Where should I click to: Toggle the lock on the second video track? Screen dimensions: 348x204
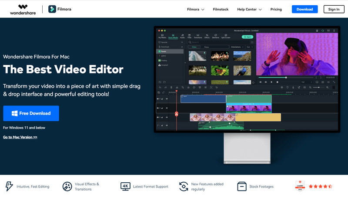(x=162, y=108)
